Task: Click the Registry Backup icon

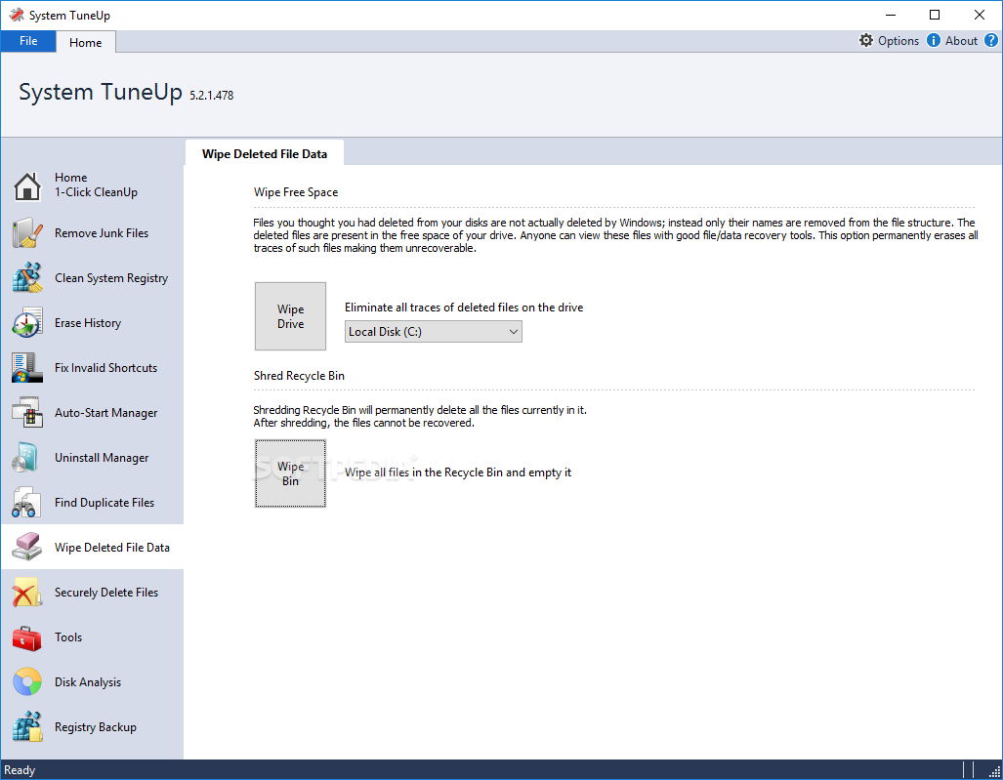Action: [x=27, y=727]
